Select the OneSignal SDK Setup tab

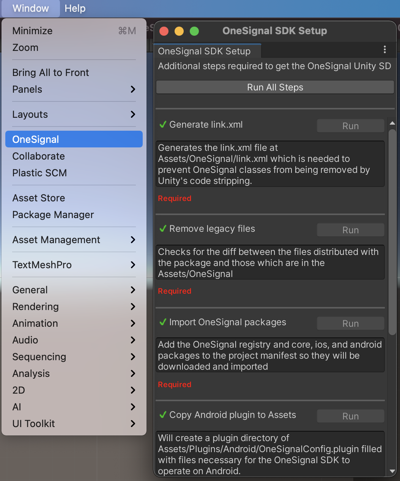208,51
